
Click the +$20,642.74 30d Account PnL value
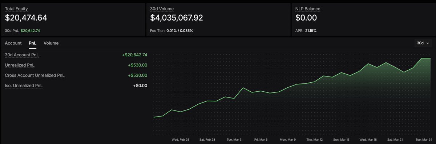click(x=134, y=55)
